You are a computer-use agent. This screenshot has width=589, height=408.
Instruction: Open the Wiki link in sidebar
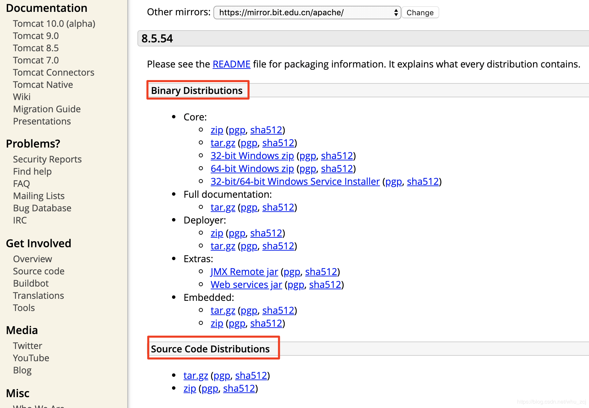[x=22, y=97]
